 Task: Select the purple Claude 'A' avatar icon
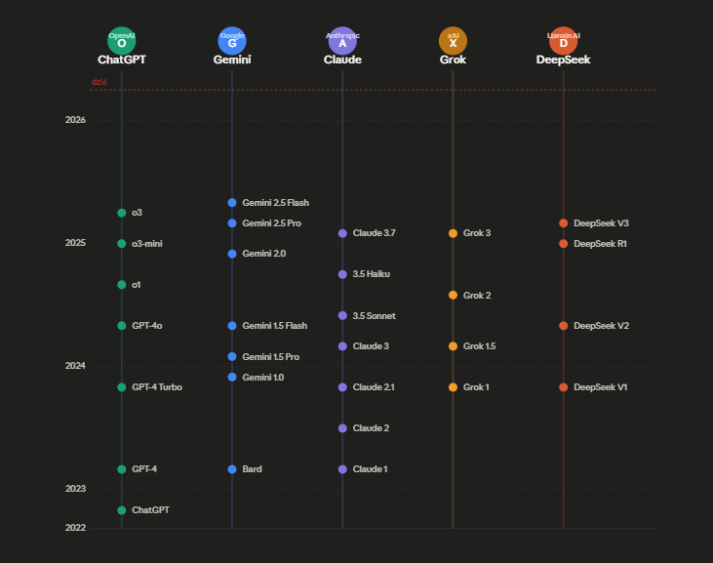[342, 40]
